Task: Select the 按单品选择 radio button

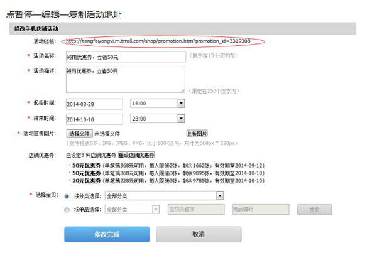Action: coord(67,210)
